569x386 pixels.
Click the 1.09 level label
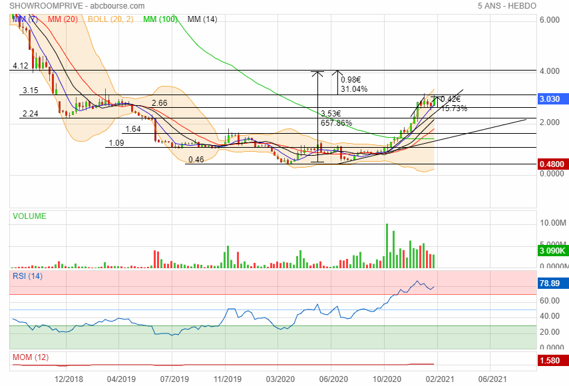116,143
